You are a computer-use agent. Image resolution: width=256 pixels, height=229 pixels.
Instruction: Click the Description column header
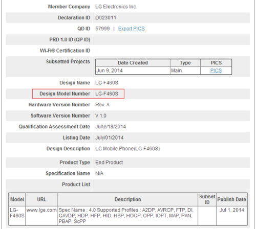point(127,199)
